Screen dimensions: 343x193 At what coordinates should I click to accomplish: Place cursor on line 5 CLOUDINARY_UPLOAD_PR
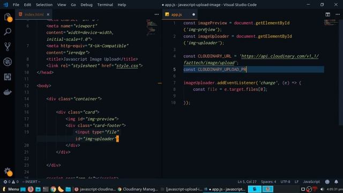(222, 70)
